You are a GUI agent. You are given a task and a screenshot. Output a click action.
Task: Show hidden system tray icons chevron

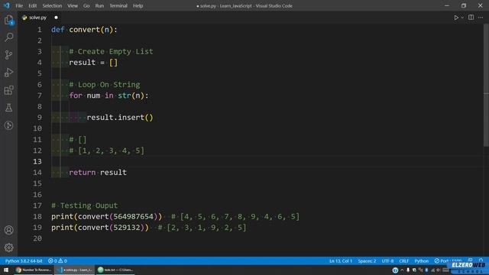click(402, 270)
